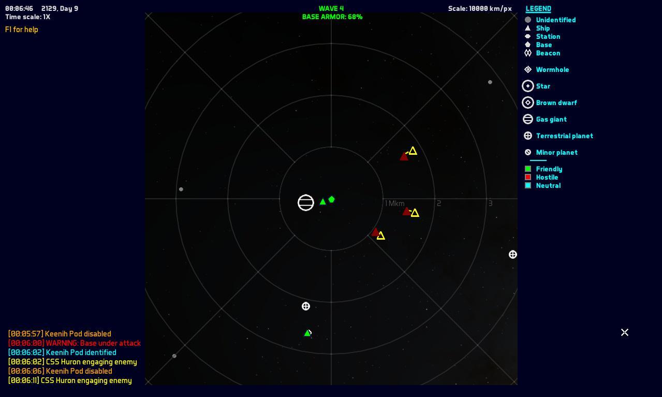The width and height of the screenshot is (662, 397).
Task: Click the Brown dwarf legend icon
Action: [528, 102]
